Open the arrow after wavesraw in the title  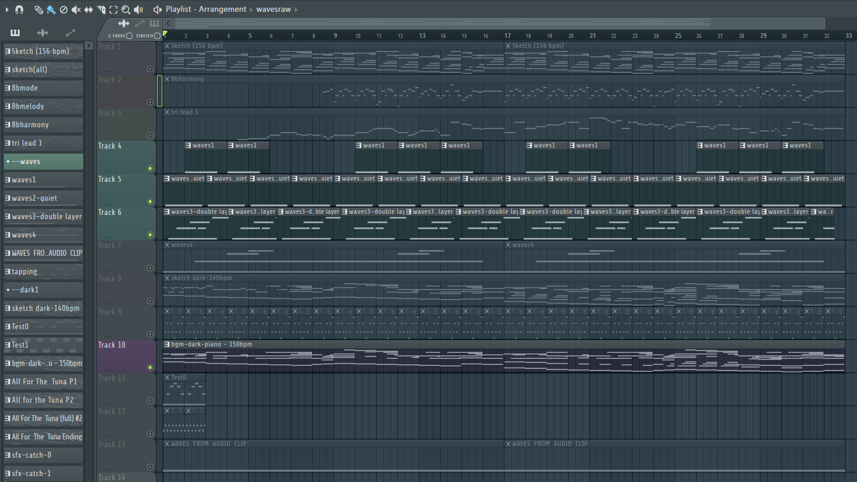point(296,9)
